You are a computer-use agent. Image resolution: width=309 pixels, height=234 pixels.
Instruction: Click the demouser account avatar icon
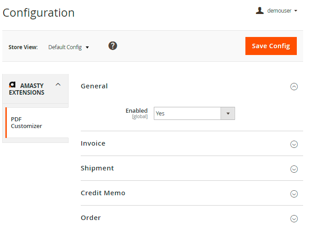(x=259, y=11)
